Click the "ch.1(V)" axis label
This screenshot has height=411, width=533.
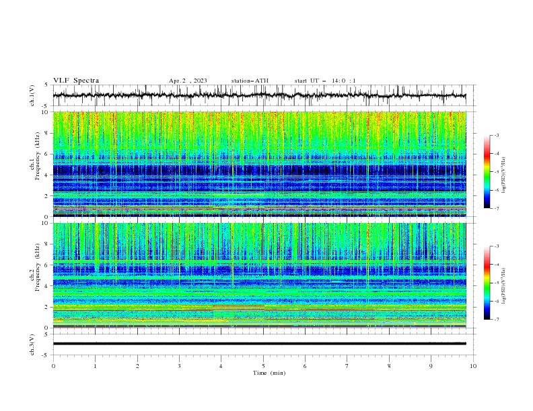point(32,95)
